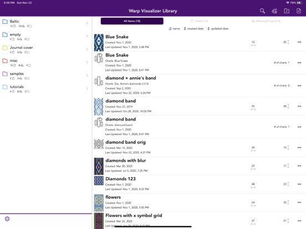Tap diamond band weaving project icon

tap(99, 122)
